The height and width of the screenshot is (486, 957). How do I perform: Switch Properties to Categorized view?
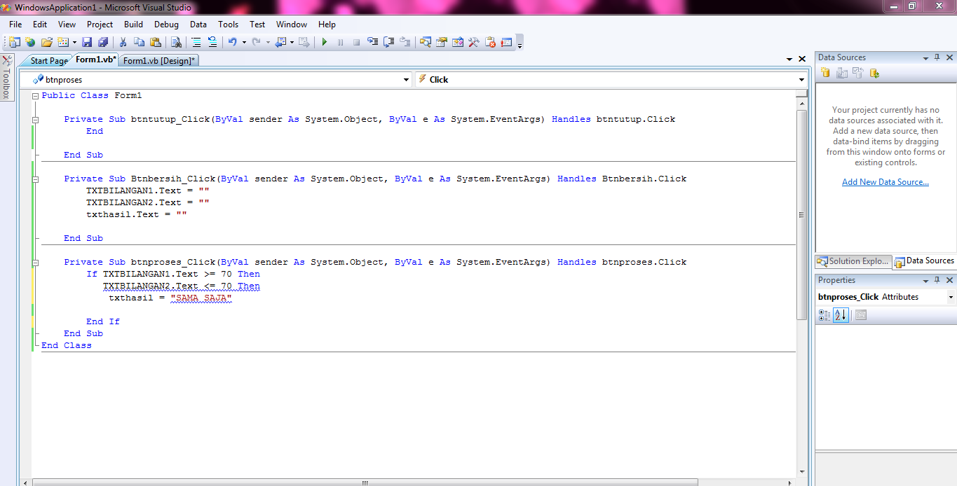pos(824,315)
